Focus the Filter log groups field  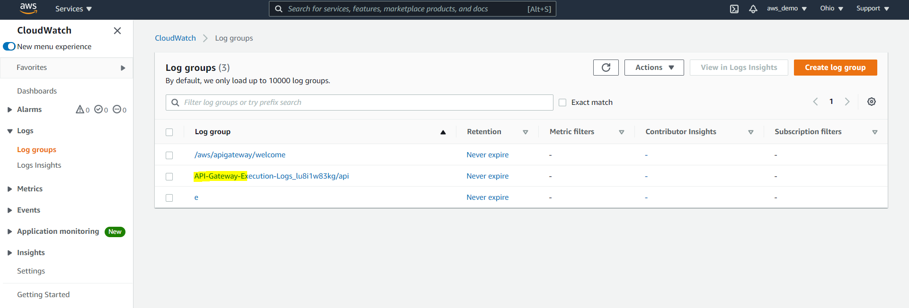(359, 103)
